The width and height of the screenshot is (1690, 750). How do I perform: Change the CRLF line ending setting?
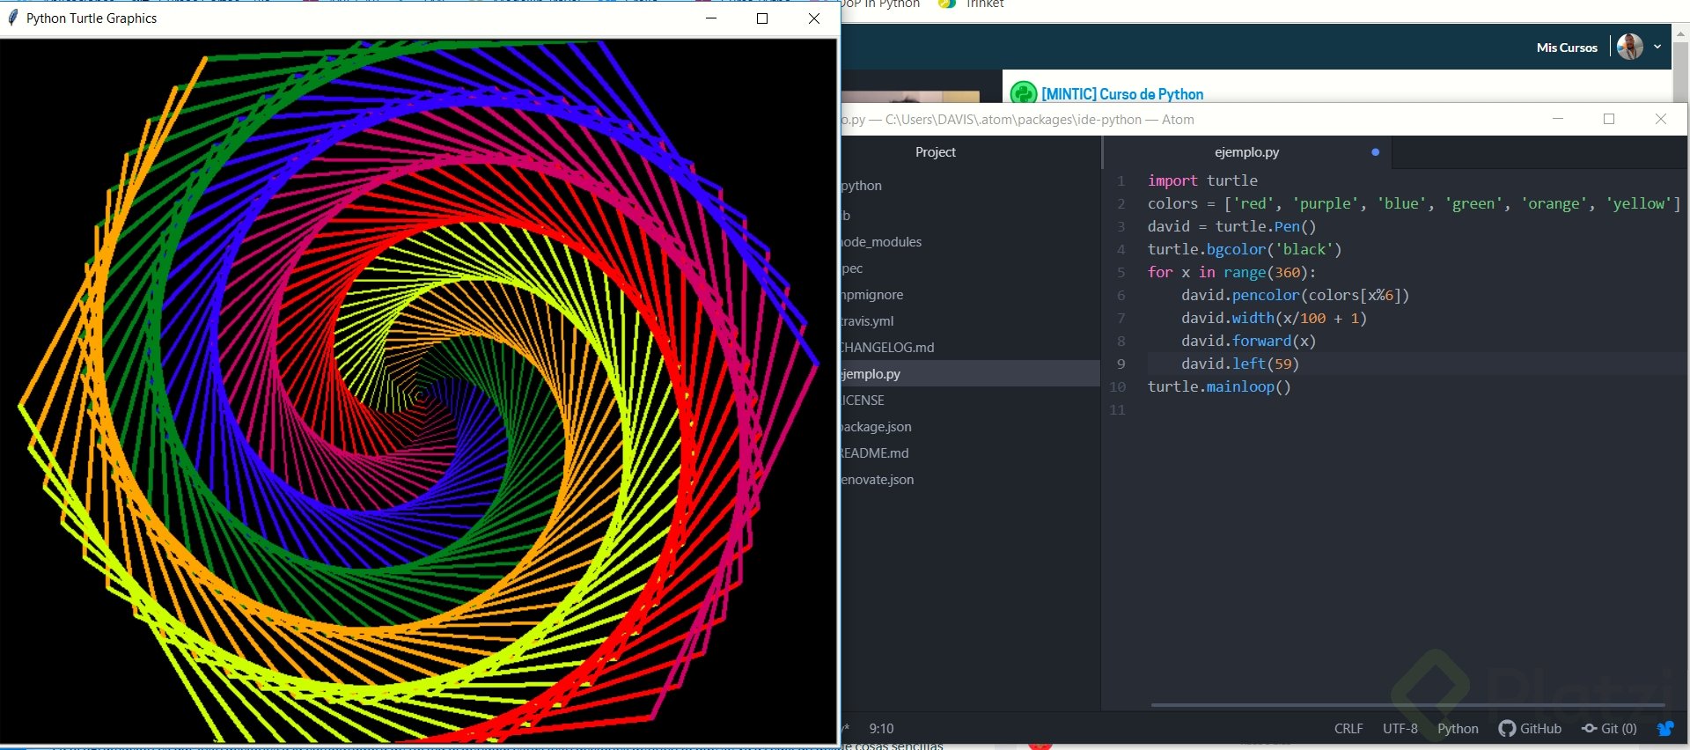1348,729
